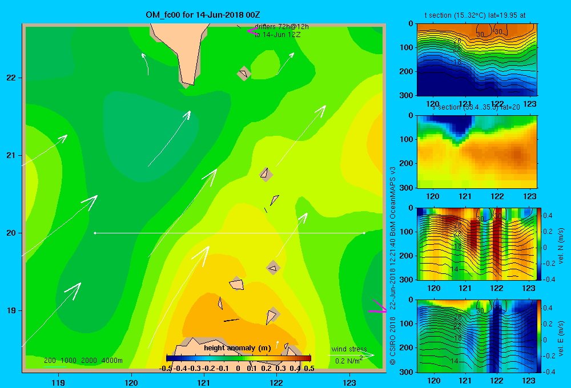
Task: Click the 't section (15..32°C) lat=19.95' title
Action: click(x=475, y=15)
